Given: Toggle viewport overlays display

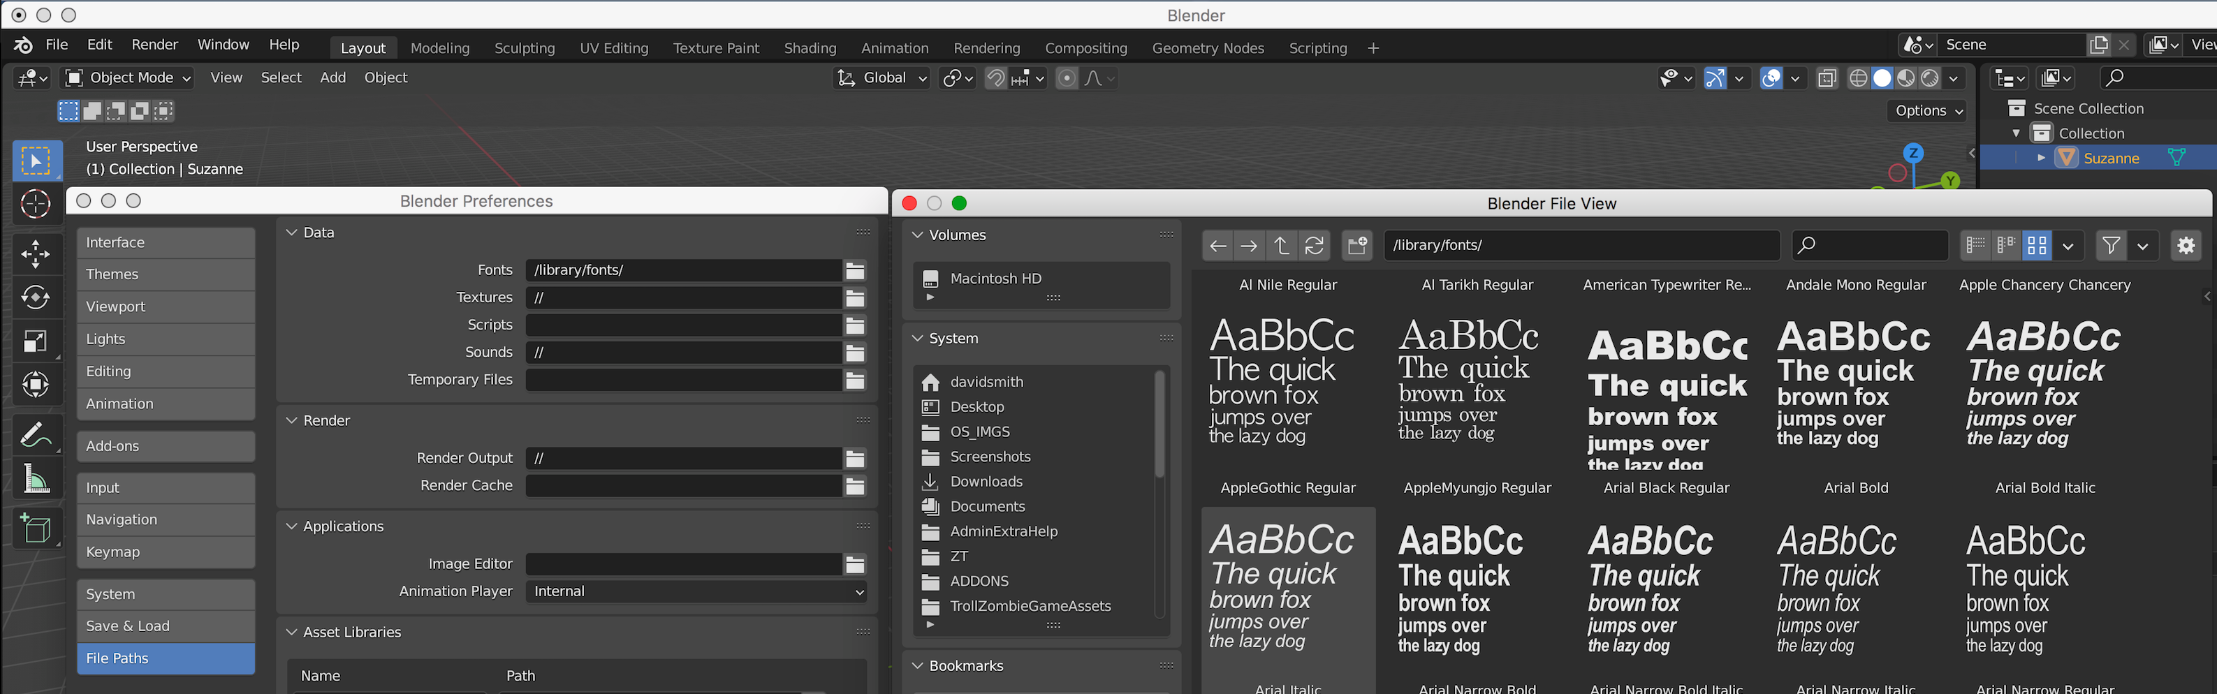Looking at the screenshot, I should click(x=1771, y=78).
